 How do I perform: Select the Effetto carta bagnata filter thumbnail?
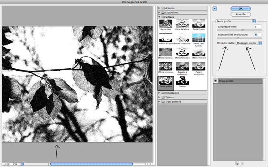click(x=199, y=38)
